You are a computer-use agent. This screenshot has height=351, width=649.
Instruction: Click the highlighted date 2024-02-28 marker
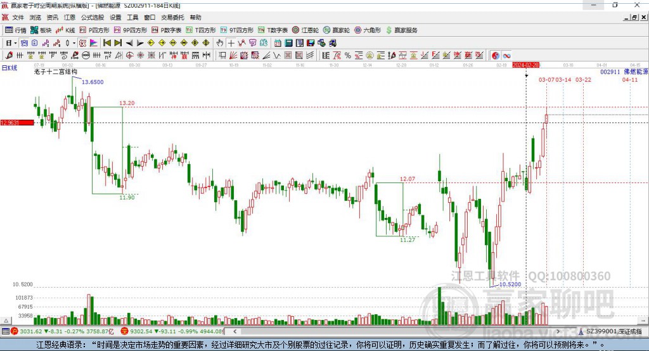[x=525, y=65]
